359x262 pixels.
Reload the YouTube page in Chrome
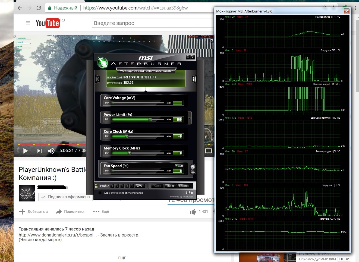click(39, 8)
